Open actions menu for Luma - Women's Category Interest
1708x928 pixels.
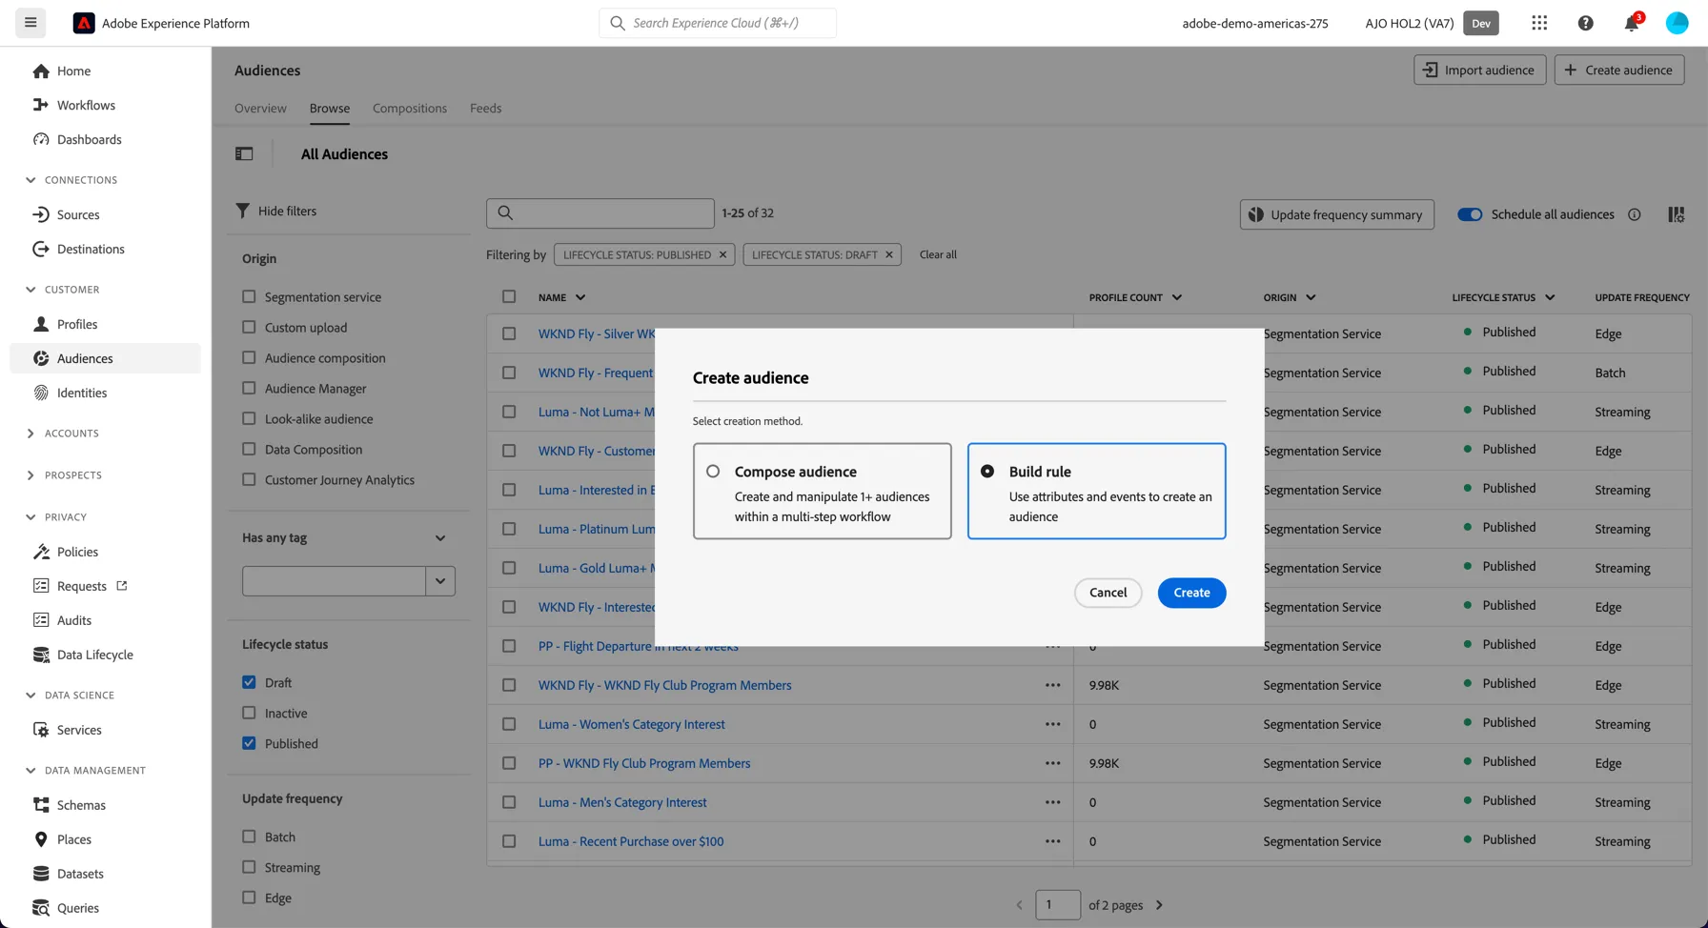pyautogui.click(x=1052, y=724)
